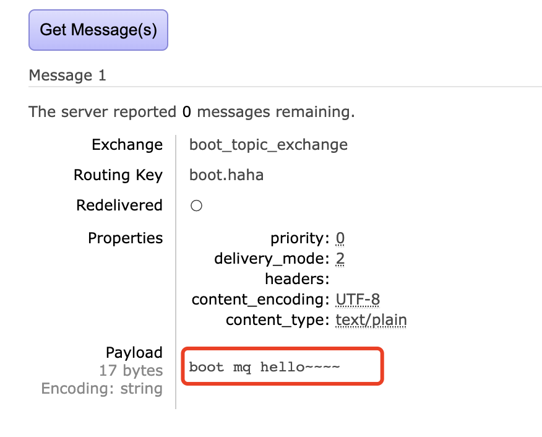Select the Message 1 section heading
542x437 pixels.
pos(67,76)
